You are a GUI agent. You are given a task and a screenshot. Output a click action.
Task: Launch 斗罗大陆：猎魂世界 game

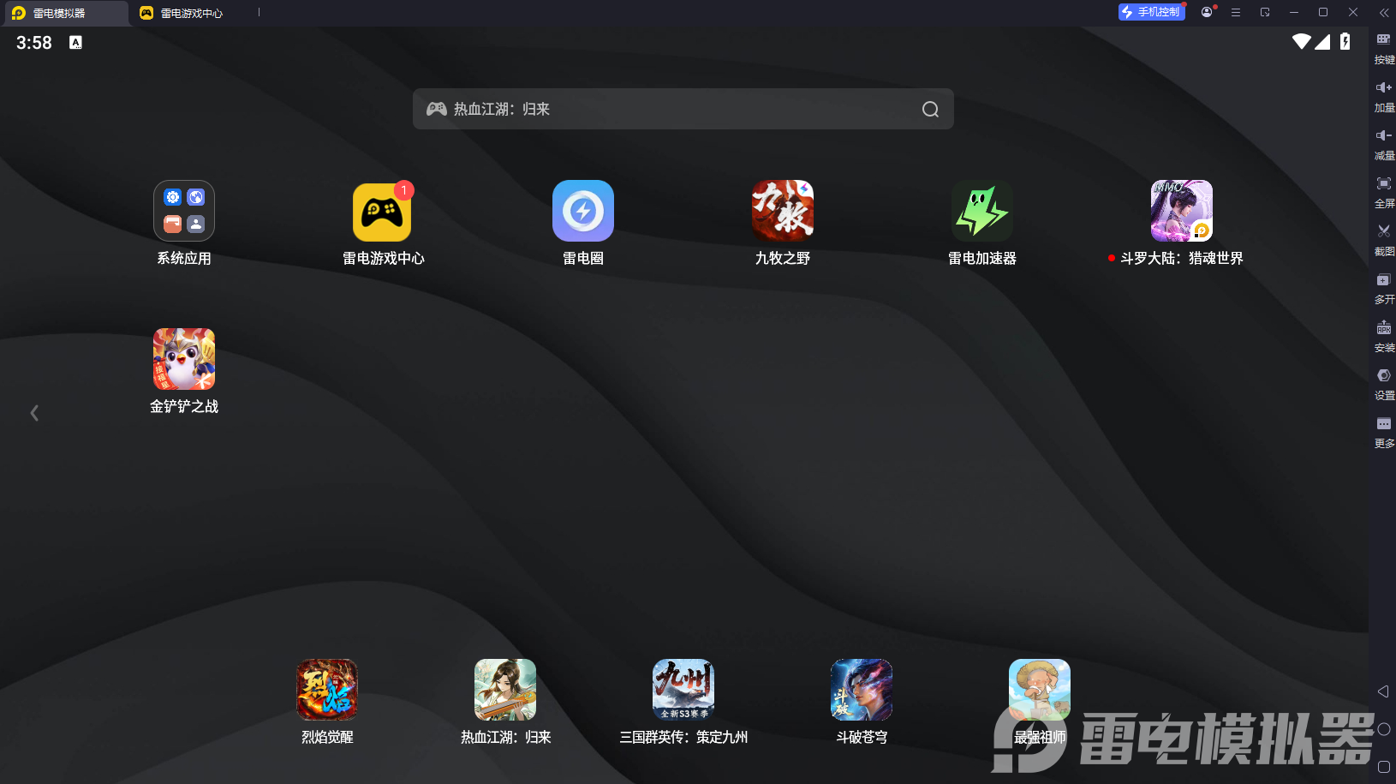(1182, 211)
